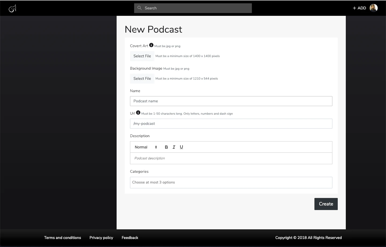The width and height of the screenshot is (386, 247).
Task: Open the Categories options dropdown
Action: [x=231, y=182]
